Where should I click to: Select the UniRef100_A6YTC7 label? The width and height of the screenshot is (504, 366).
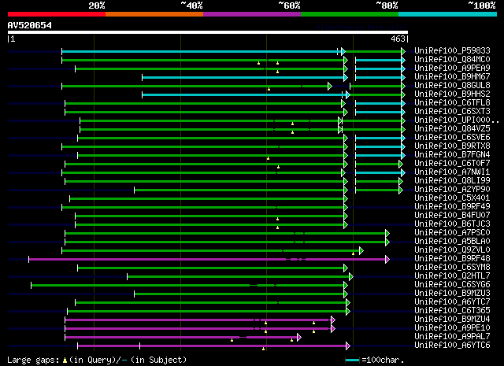pyautogui.click(x=452, y=302)
